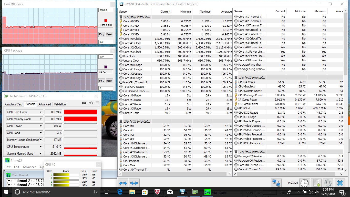Click the Cortana microphone icon
This screenshot has width=350, height=197.
[x=95, y=192]
